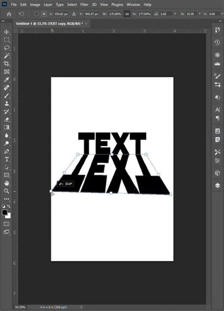Open the Notes panel icon

[x=217, y=139]
